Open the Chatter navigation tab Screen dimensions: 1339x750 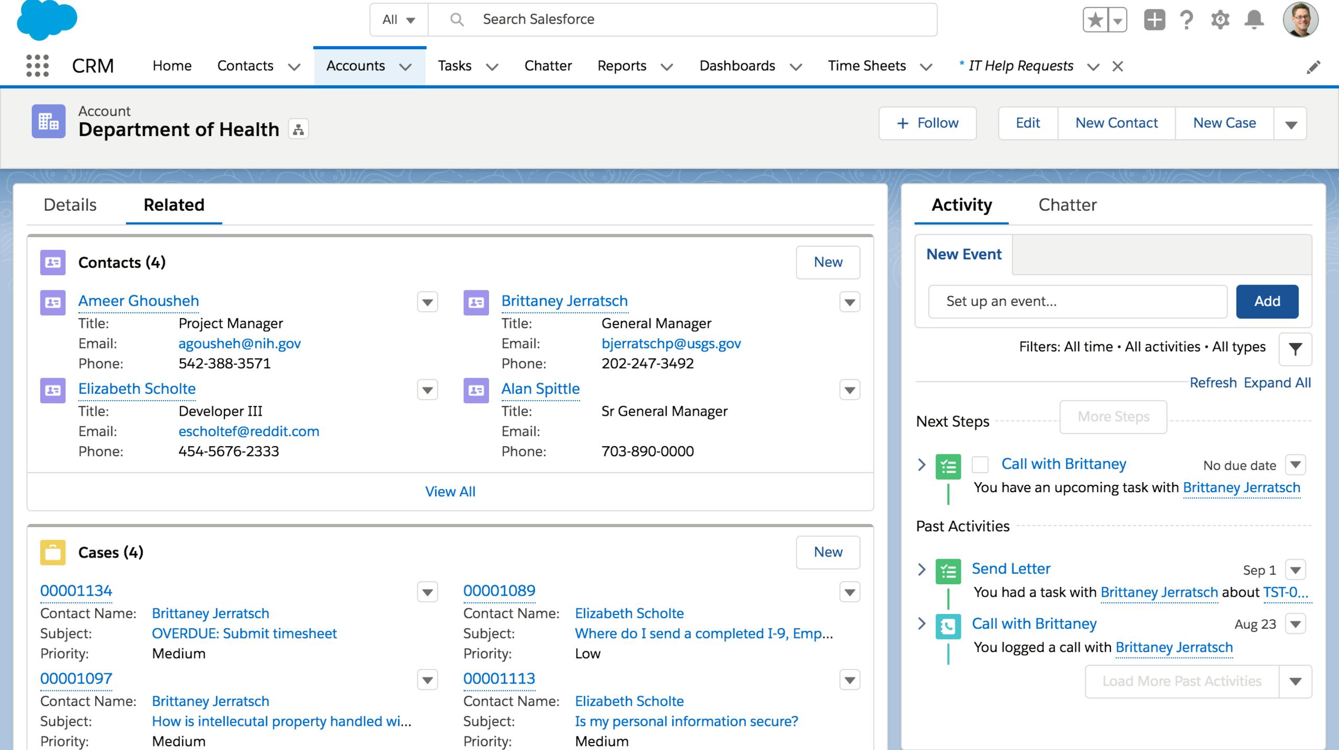[x=548, y=66]
